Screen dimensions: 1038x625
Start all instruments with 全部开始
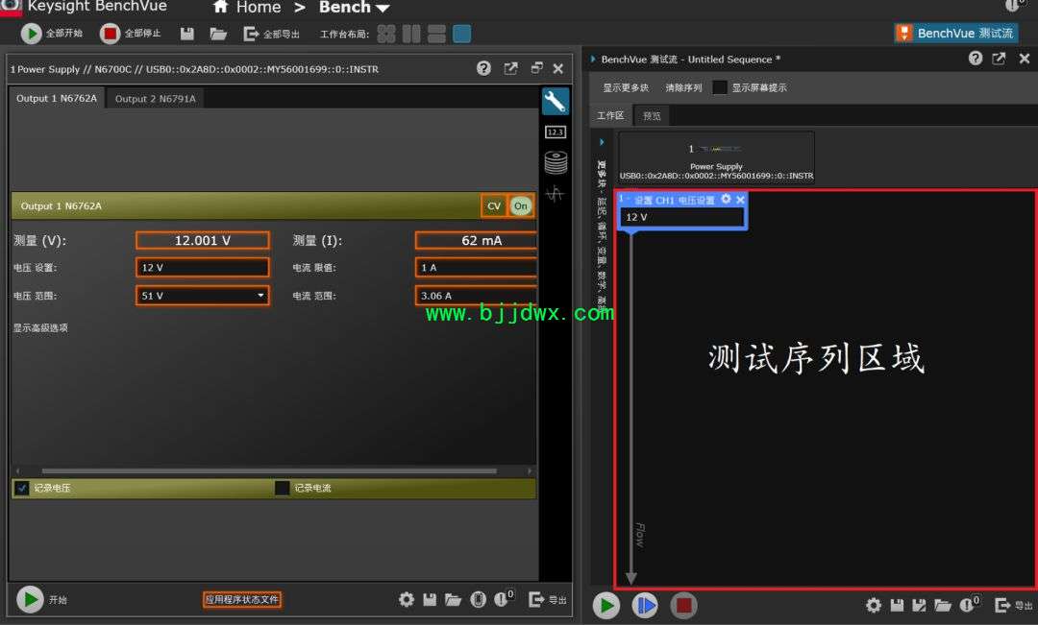click(x=52, y=33)
